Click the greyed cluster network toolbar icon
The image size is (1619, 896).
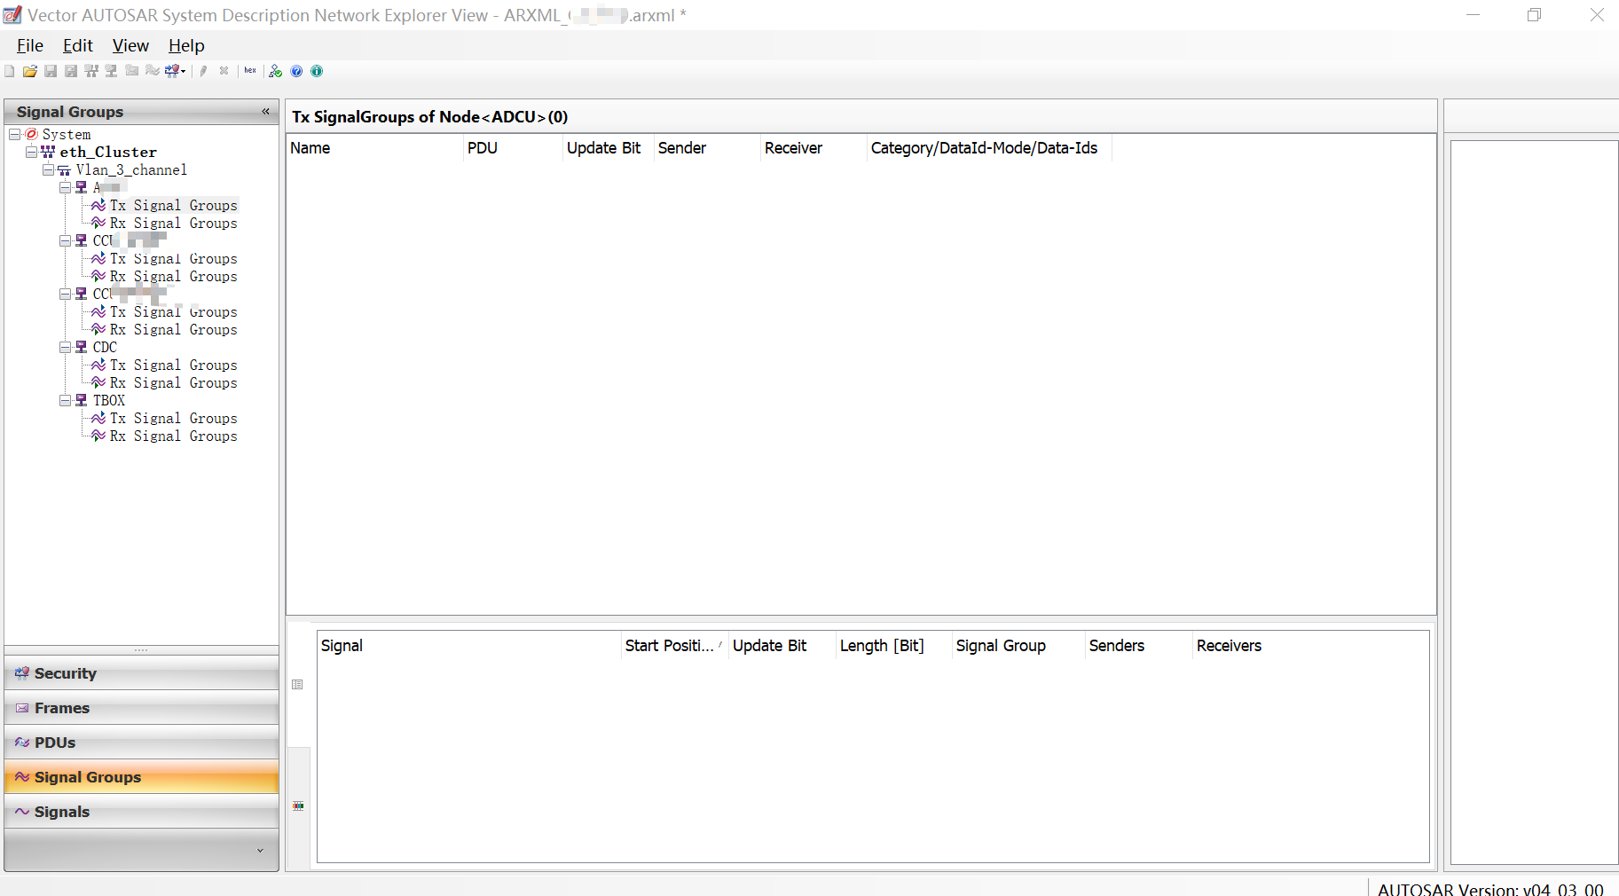(91, 71)
